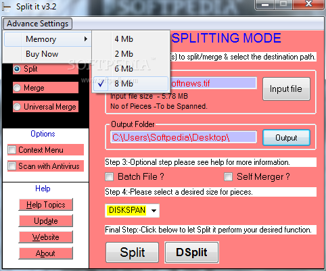Screen dimensions: 326x271
Task: Click the Split it title bar icon
Action: click(x=6, y=7)
